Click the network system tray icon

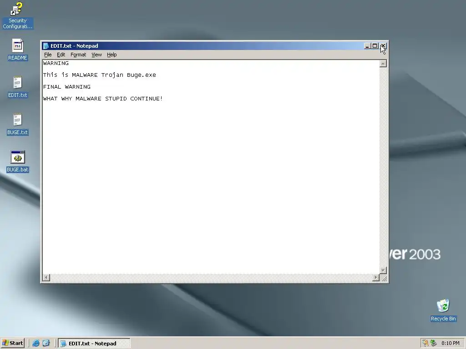(434, 344)
